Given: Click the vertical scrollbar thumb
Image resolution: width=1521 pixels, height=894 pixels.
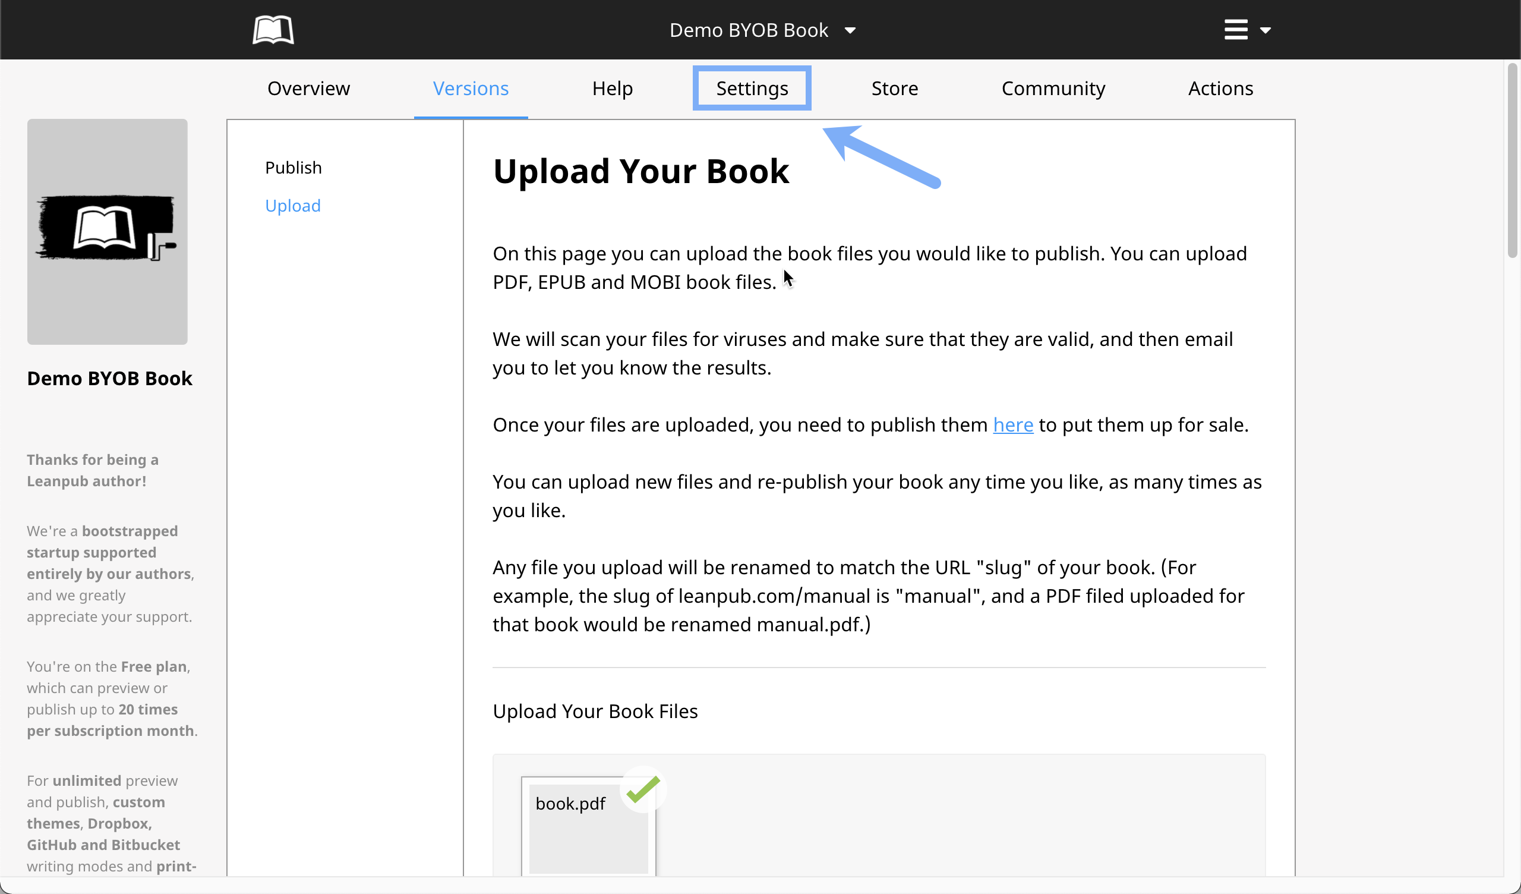Looking at the screenshot, I should click(x=1511, y=160).
